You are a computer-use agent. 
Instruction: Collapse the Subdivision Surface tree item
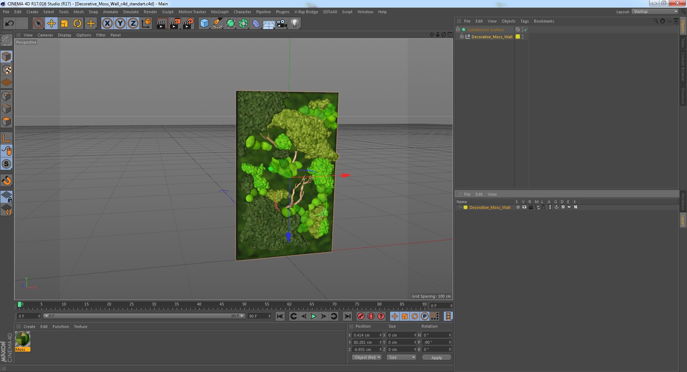458,29
